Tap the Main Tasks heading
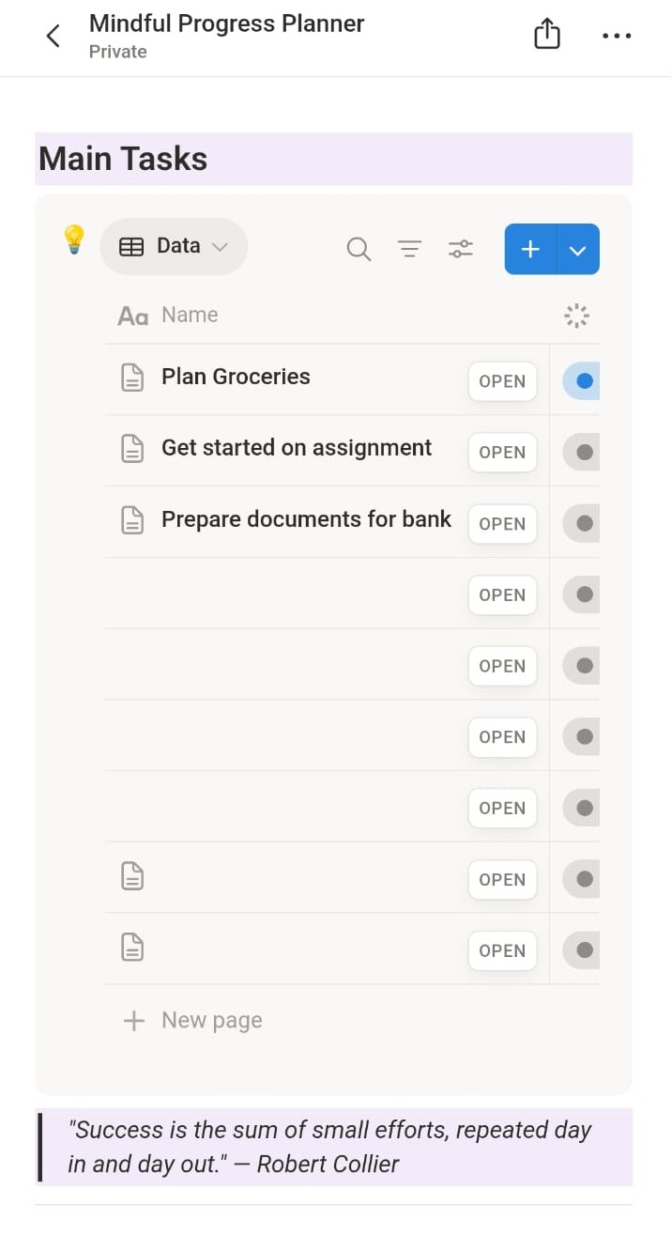Viewport: 672px width, 1235px height. (123, 159)
